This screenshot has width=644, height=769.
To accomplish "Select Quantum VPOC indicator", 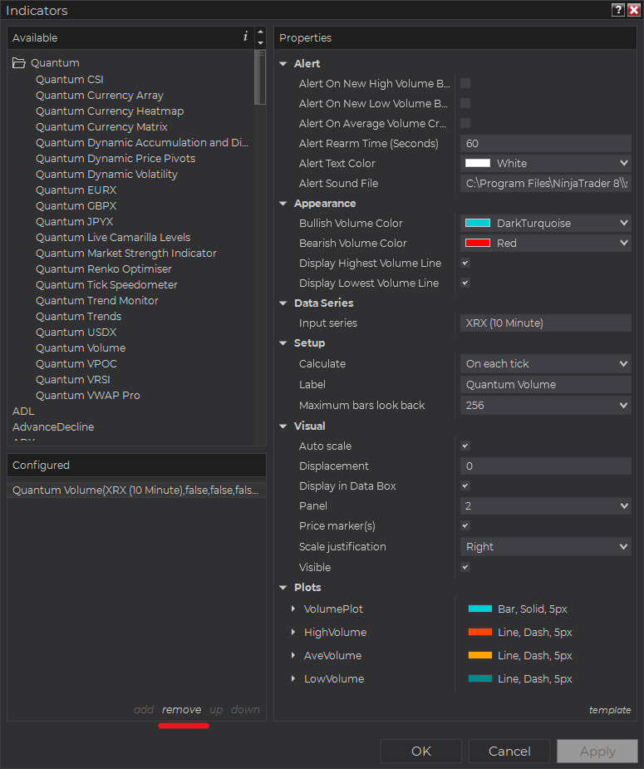I will pyautogui.click(x=76, y=363).
